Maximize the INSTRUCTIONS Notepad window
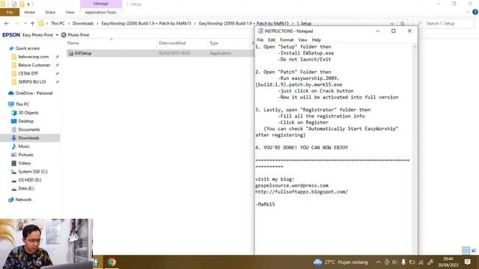 pyautogui.click(x=394, y=31)
